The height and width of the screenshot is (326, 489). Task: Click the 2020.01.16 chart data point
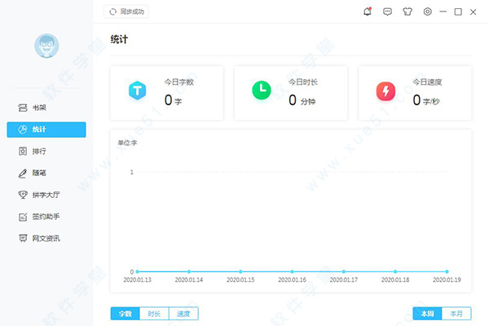pos(292,271)
